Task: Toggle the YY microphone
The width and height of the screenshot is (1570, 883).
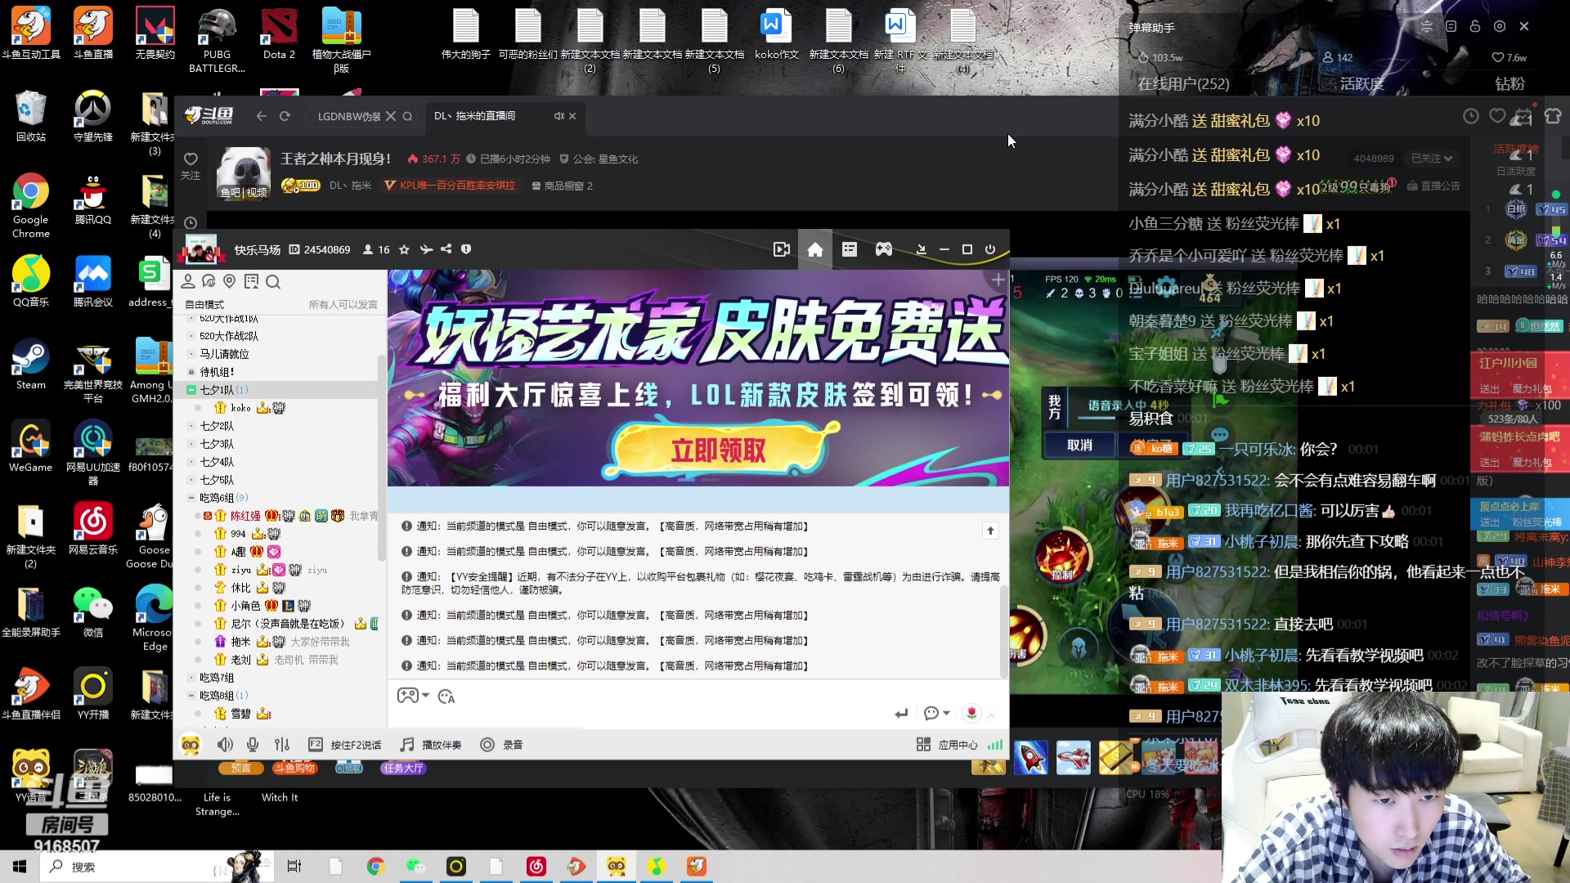Action: pos(253,745)
